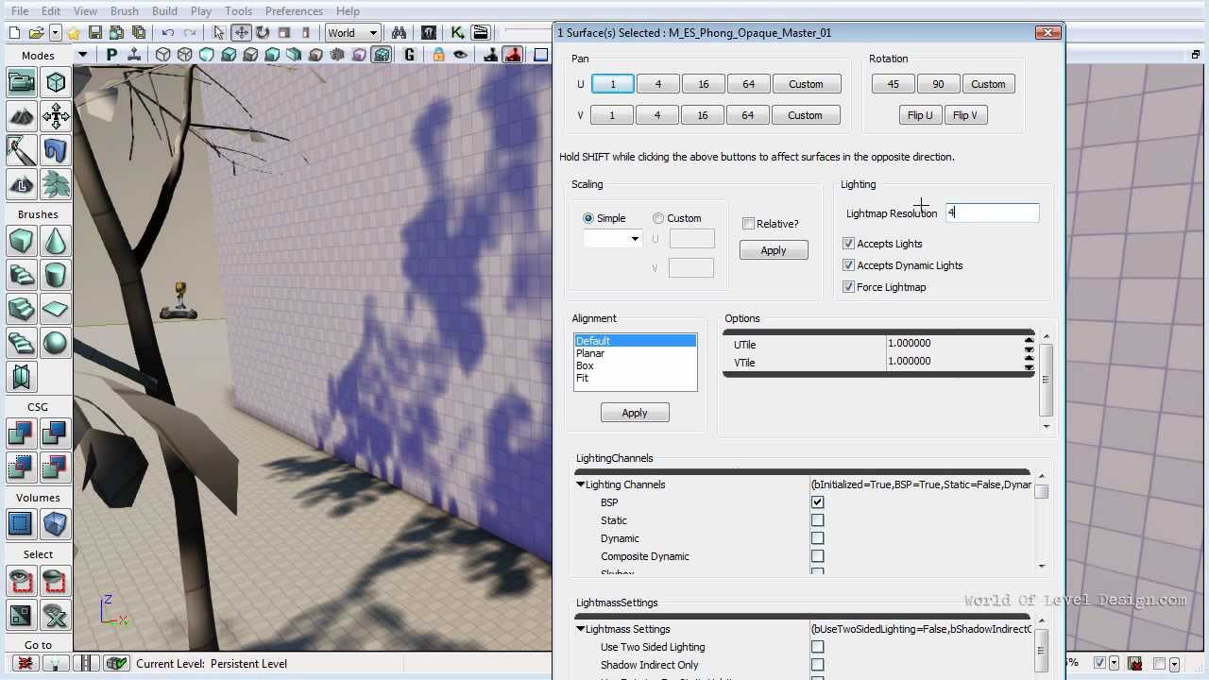
Task: Open the Brush menu
Action: [125, 10]
